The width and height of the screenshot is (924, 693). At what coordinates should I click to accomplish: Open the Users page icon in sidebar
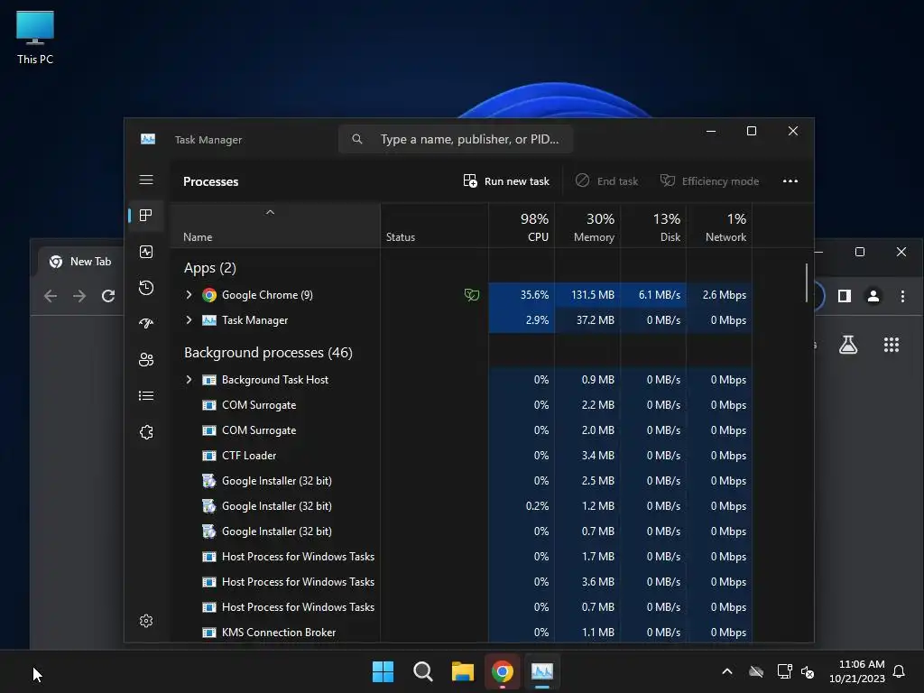146,359
